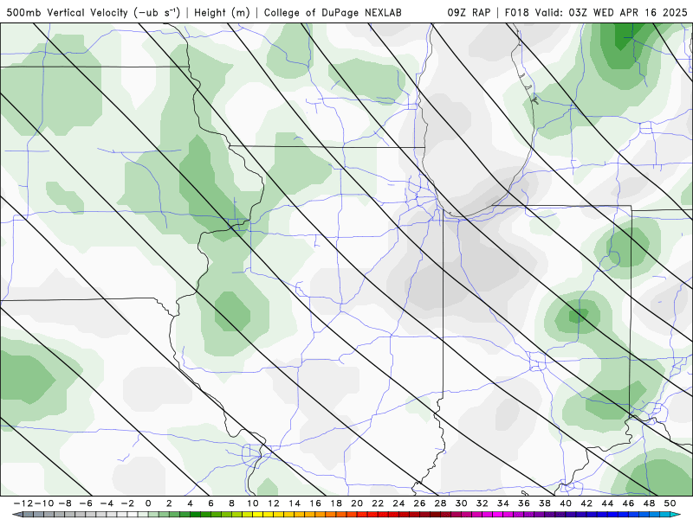Click the '10' color scale label
The width and height of the screenshot is (693, 519).
(x=252, y=503)
